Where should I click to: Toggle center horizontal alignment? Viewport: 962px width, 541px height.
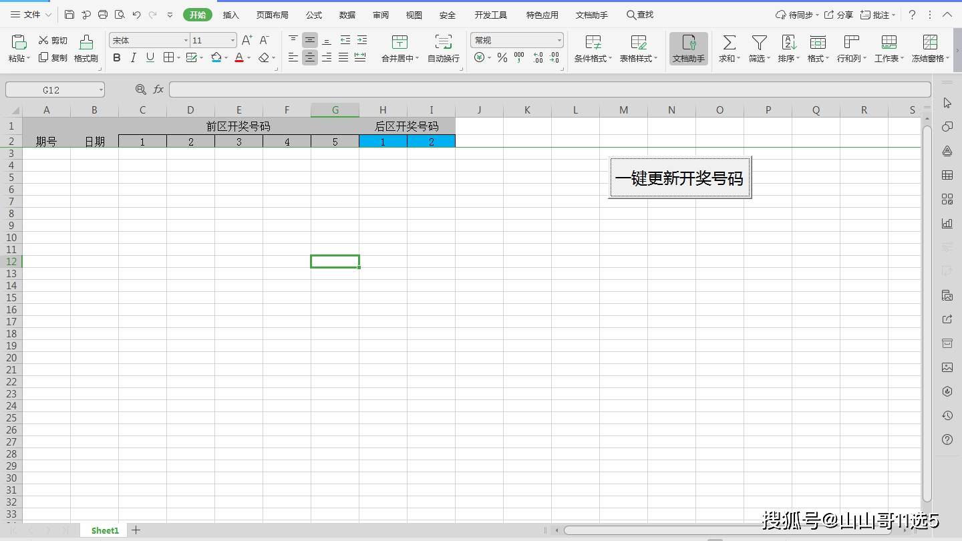(310, 57)
